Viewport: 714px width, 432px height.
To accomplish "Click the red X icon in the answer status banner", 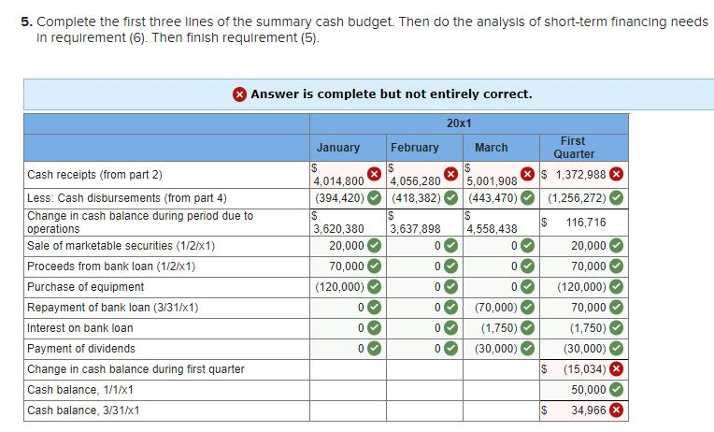I will point(239,94).
